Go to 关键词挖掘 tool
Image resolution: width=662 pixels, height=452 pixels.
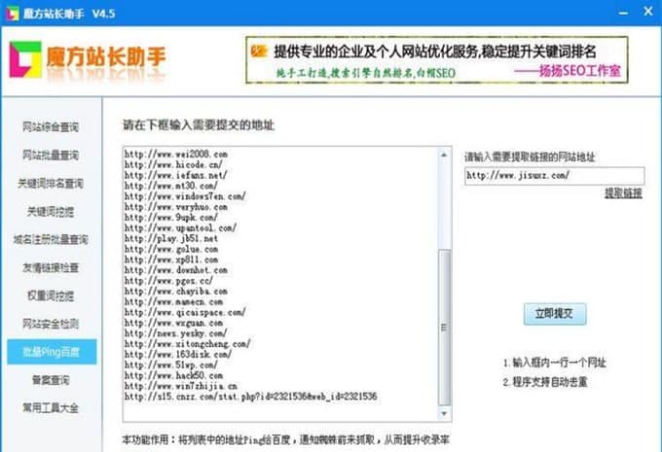(51, 212)
